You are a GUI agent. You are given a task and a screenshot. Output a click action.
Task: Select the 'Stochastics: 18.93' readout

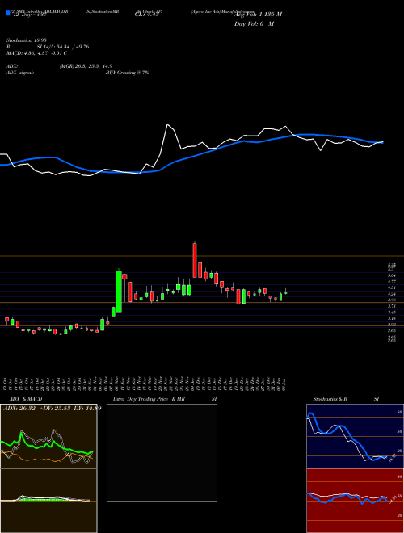tap(26, 40)
